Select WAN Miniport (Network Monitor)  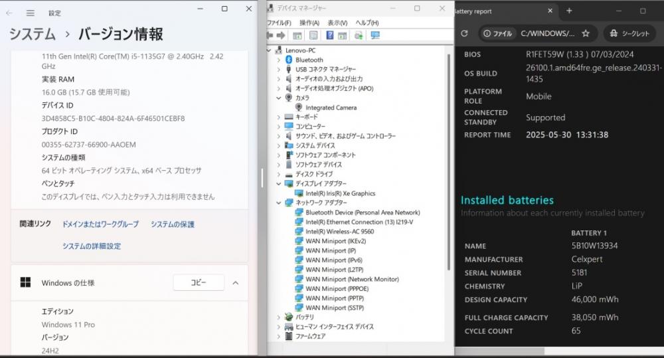(352, 279)
